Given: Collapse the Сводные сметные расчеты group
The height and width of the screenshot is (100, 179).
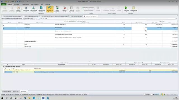Looking at the screenshot, I should pos(4,66).
